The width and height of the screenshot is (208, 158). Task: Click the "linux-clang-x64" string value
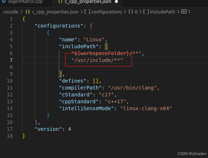coord(146,108)
